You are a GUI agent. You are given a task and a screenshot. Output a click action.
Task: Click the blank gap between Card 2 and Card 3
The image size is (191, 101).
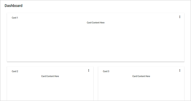96,84
